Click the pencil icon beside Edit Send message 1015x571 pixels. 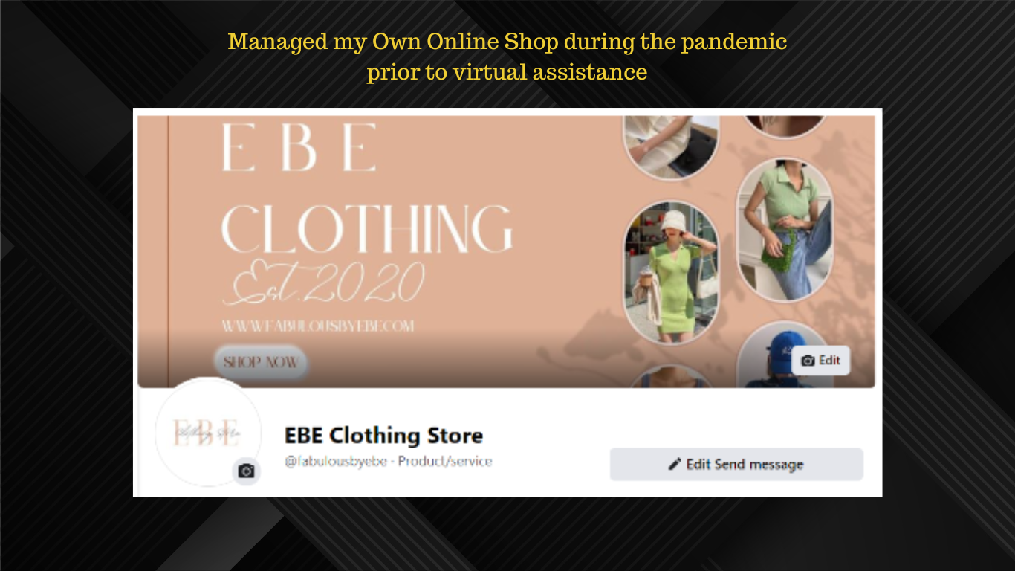point(675,464)
